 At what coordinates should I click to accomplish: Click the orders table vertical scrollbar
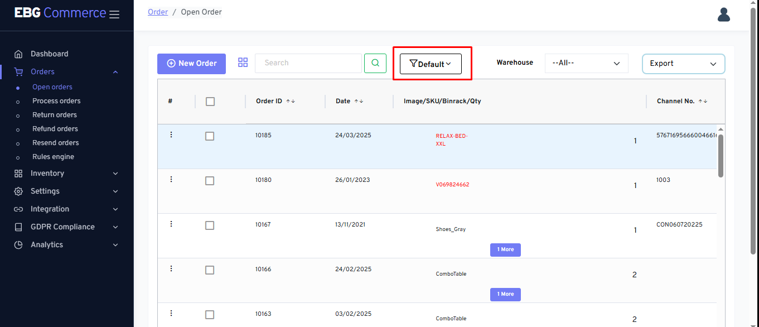coord(721,156)
